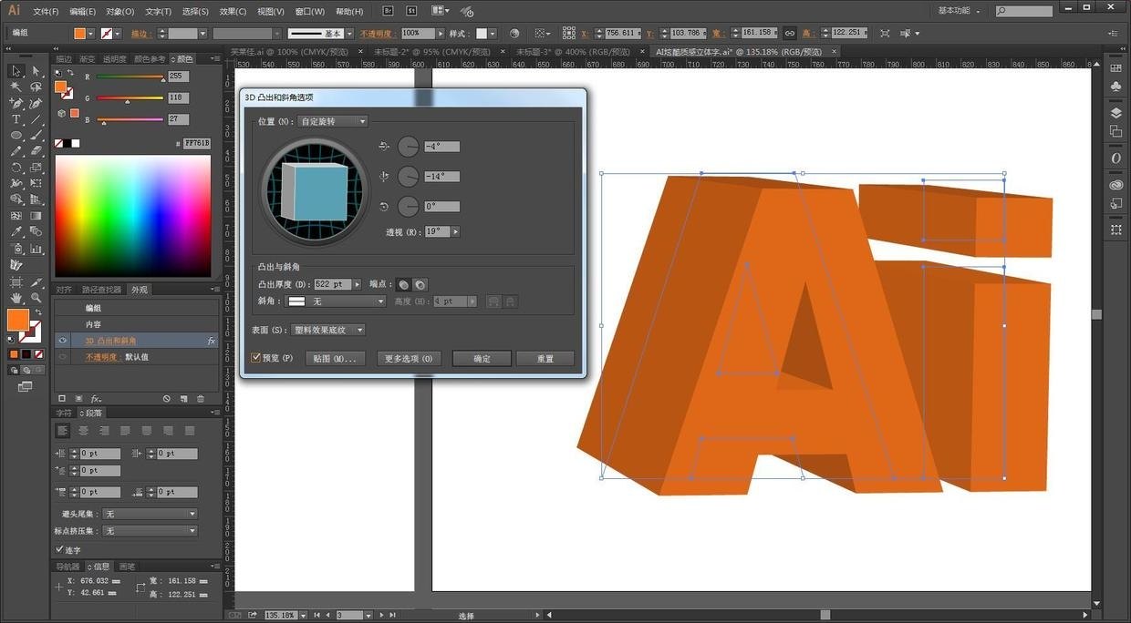
Task: Choose the Eyedropper tool
Action: click(x=16, y=232)
